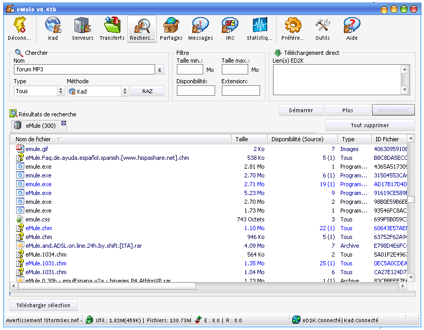
Task: Sort by Type column header
Action: pyautogui.click(x=354, y=139)
